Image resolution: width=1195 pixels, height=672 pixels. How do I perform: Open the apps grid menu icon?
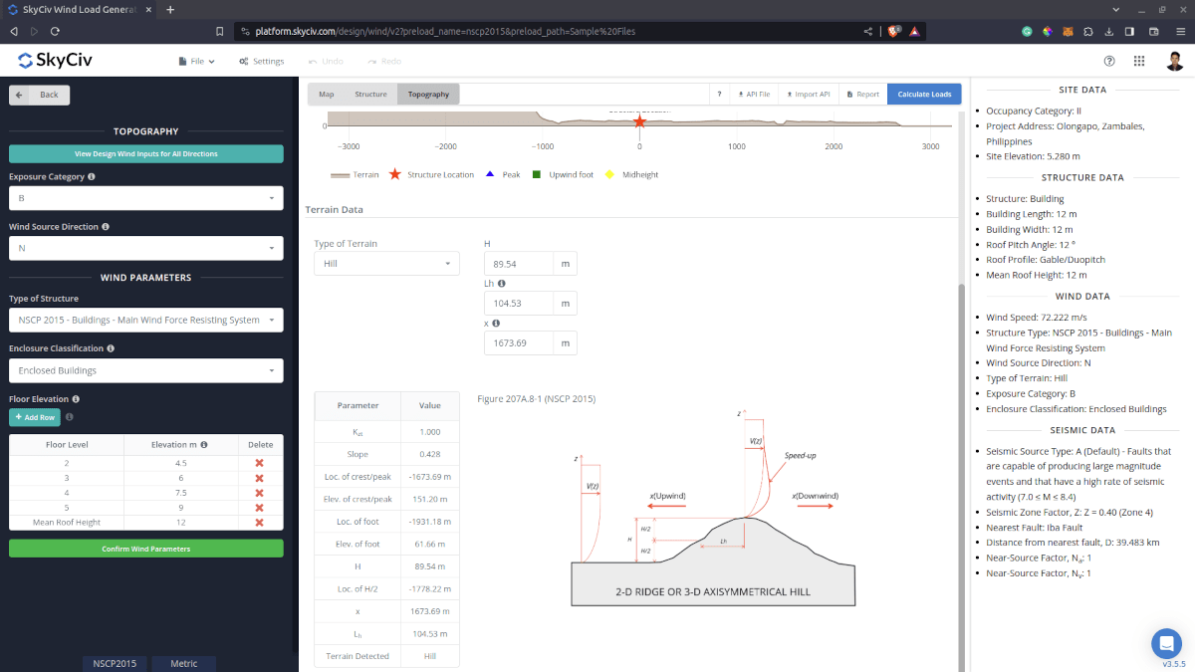pyautogui.click(x=1139, y=61)
